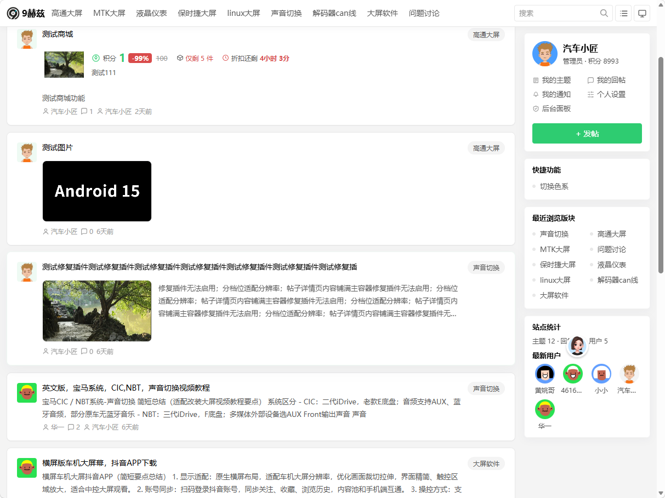Screen dimensions: 665x498
Task: Click author avatar of 测试修复插件 post
Action: pyautogui.click(x=27, y=272)
